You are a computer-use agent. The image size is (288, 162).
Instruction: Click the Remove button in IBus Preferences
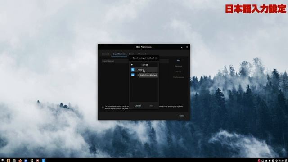(178, 66)
